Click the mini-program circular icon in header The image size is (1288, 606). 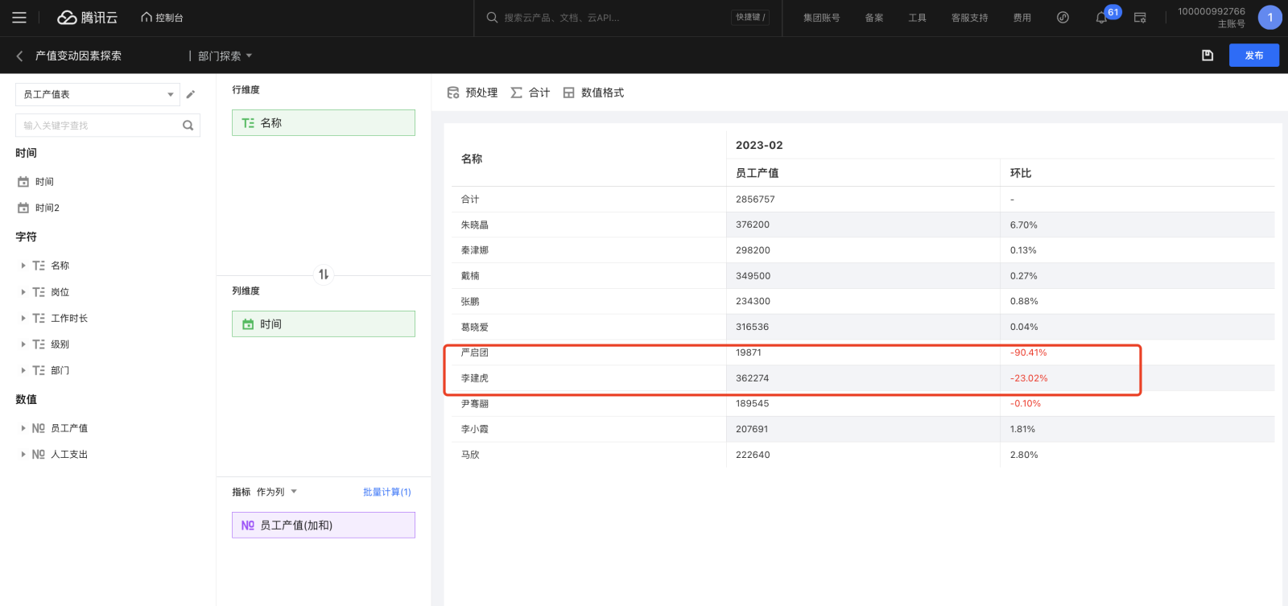click(1063, 18)
